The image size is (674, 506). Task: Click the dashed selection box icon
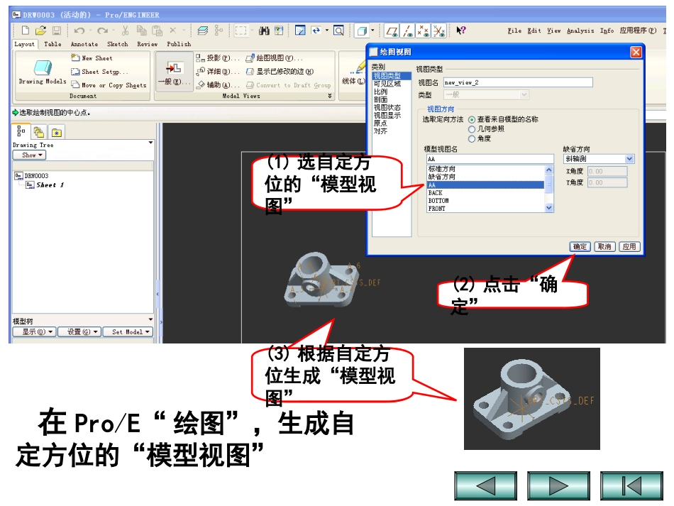point(241,31)
